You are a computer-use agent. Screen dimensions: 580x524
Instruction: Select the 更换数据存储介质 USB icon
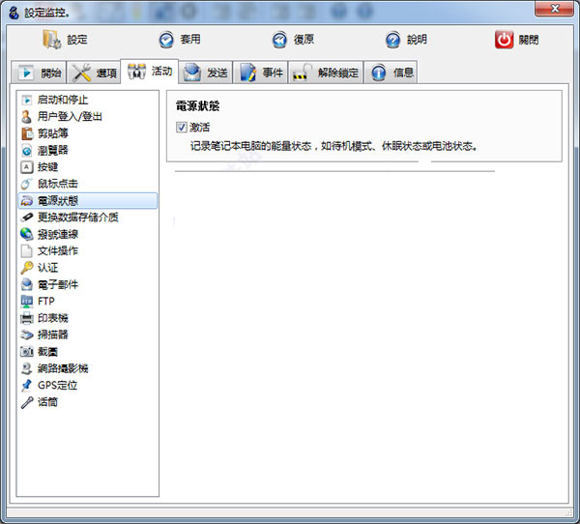[x=27, y=218]
